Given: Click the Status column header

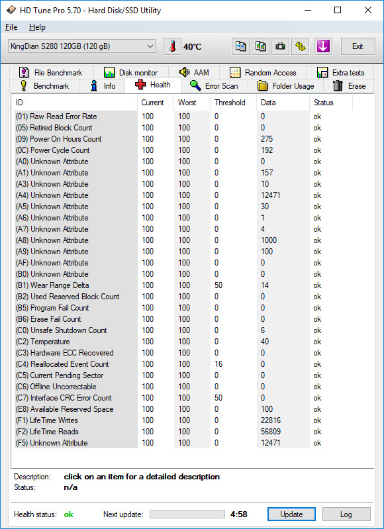Looking at the screenshot, I should point(331,103).
